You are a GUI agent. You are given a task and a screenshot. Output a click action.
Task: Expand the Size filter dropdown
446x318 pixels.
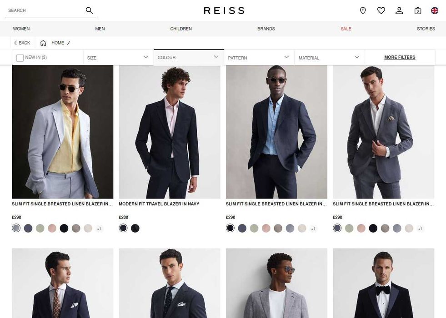pos(118,58)
